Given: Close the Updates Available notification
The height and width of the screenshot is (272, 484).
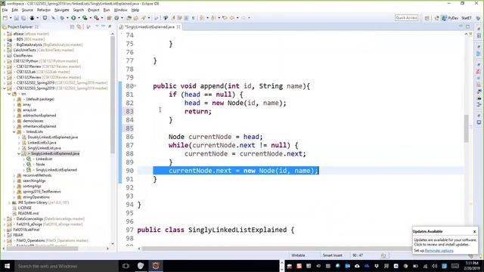Looking at the screenshot, I should click(474, 231).
